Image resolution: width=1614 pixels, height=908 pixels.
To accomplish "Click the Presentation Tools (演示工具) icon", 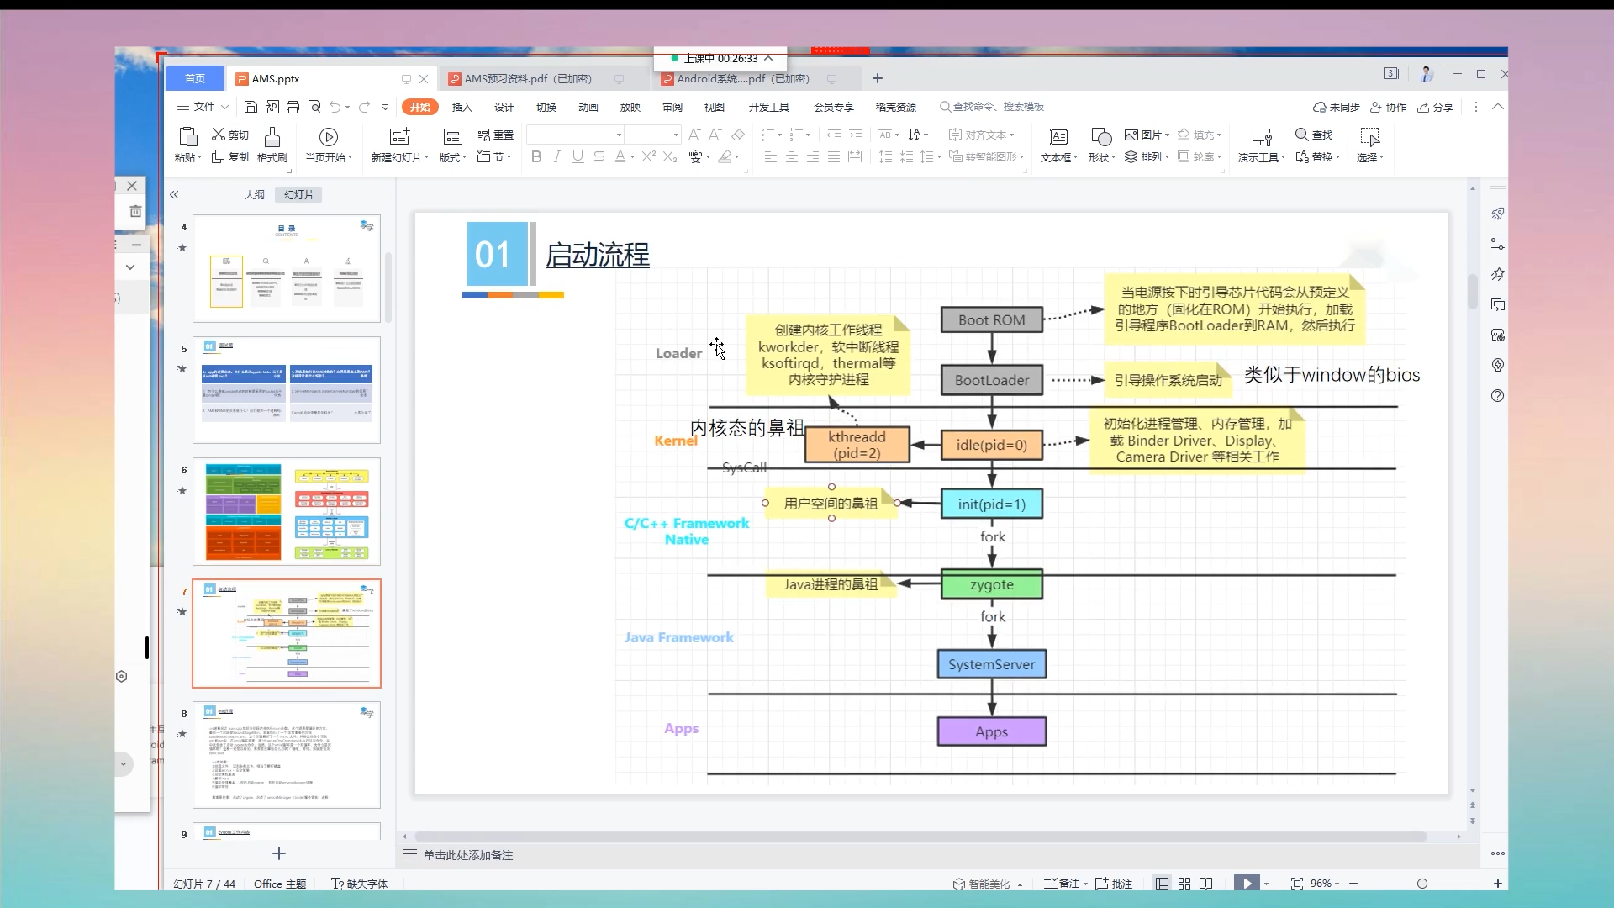I will 1261,137.
